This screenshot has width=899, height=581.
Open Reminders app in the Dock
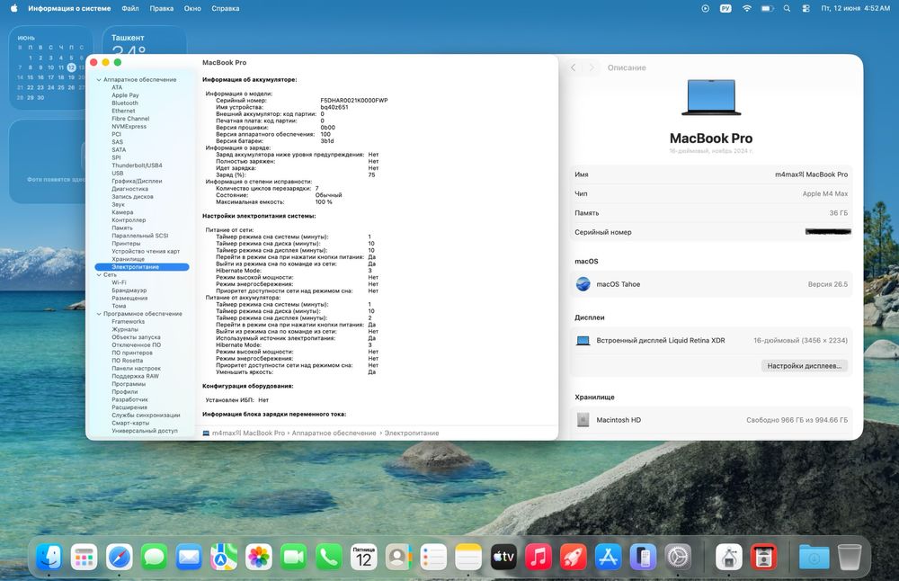[x=433, y=557]
